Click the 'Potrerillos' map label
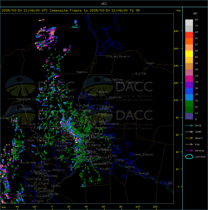Viewport: 208px width, 210px height. point(42,137)
